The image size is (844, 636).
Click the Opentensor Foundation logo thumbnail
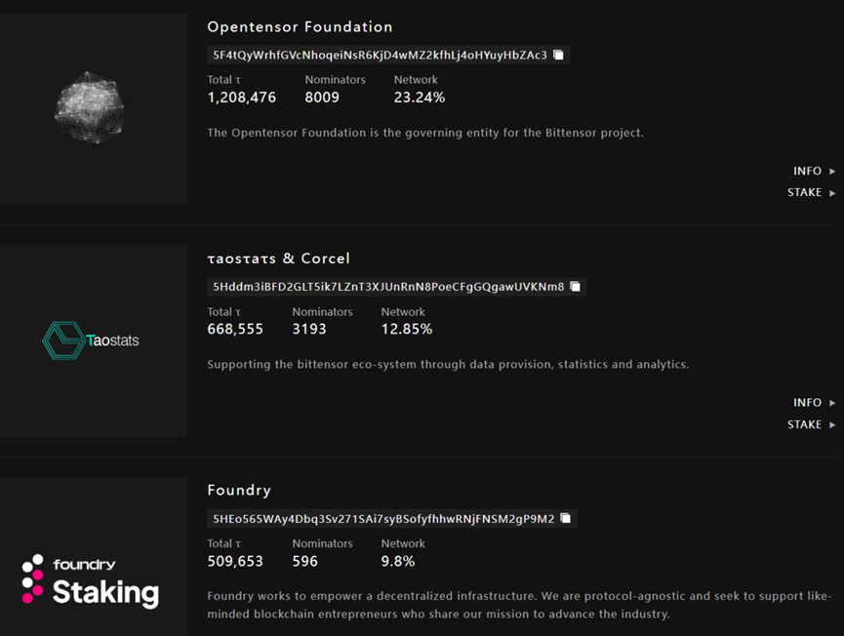click(x=93, y=108)
